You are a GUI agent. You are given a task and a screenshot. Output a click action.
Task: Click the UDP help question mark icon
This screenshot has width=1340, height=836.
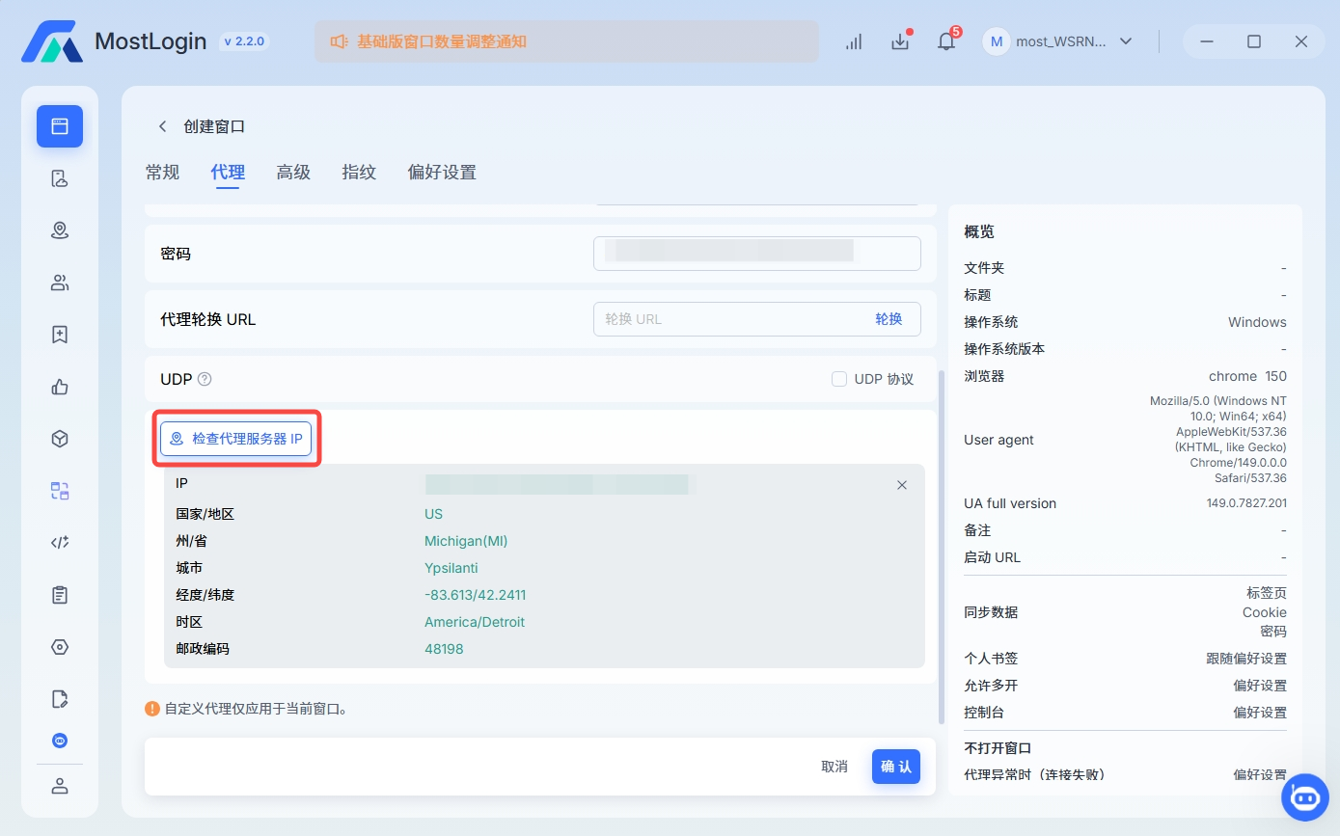(x=205, y=379)
